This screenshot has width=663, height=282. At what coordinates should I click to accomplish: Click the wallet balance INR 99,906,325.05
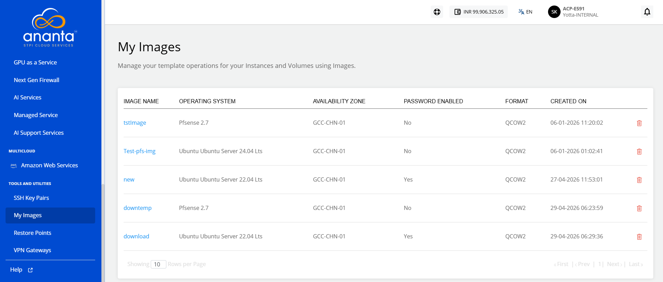(x=479, y=12)
